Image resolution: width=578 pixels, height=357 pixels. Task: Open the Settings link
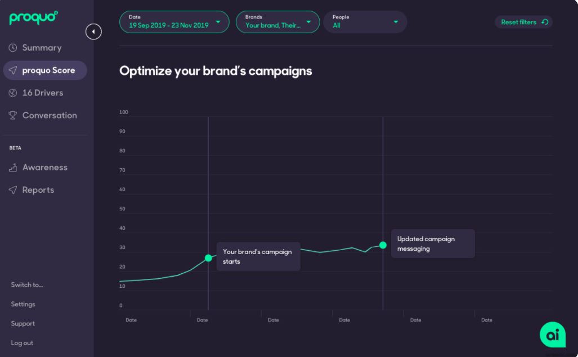click(x=23, y=304)
